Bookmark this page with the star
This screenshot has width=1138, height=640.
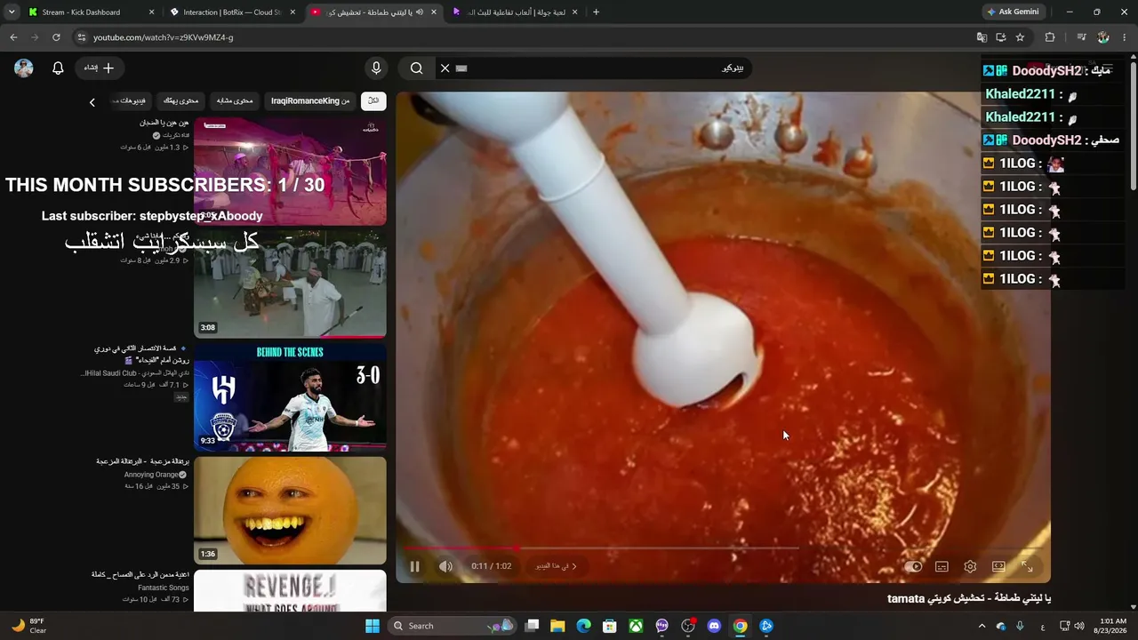(1020, 37)
